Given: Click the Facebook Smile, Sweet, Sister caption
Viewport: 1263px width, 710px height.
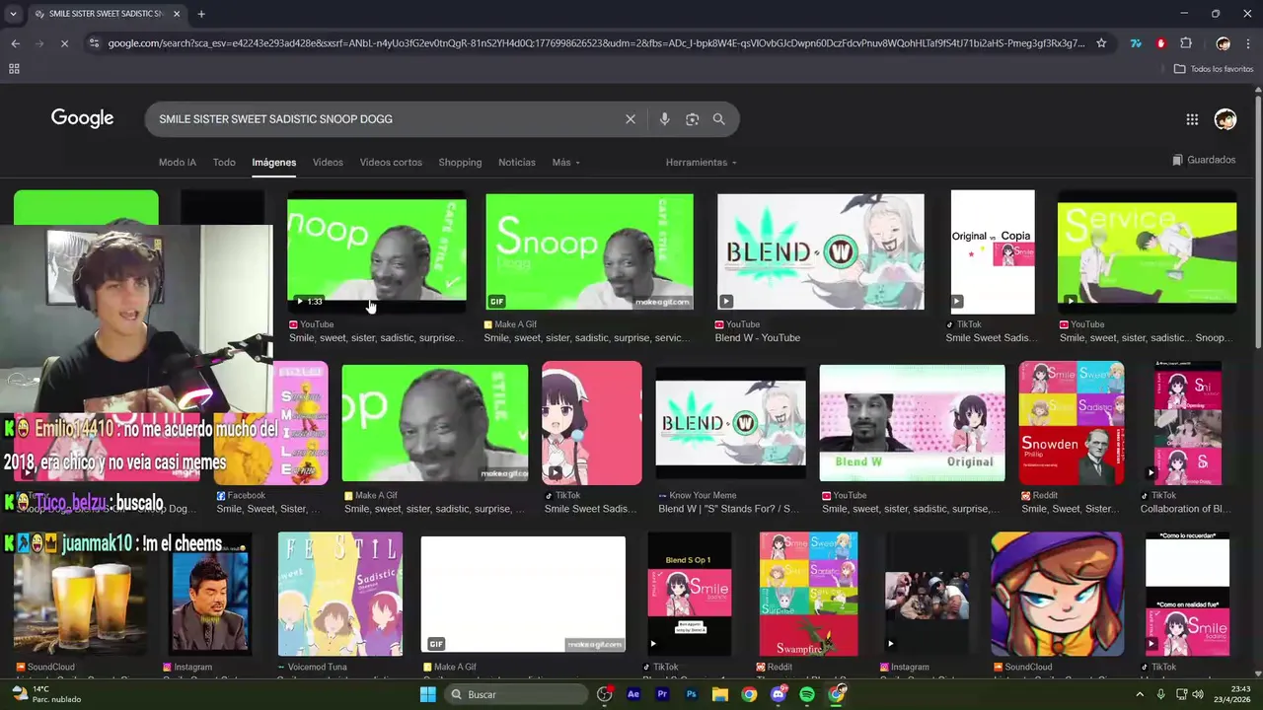Looking at the screenshot, I should tap(268, 509).
